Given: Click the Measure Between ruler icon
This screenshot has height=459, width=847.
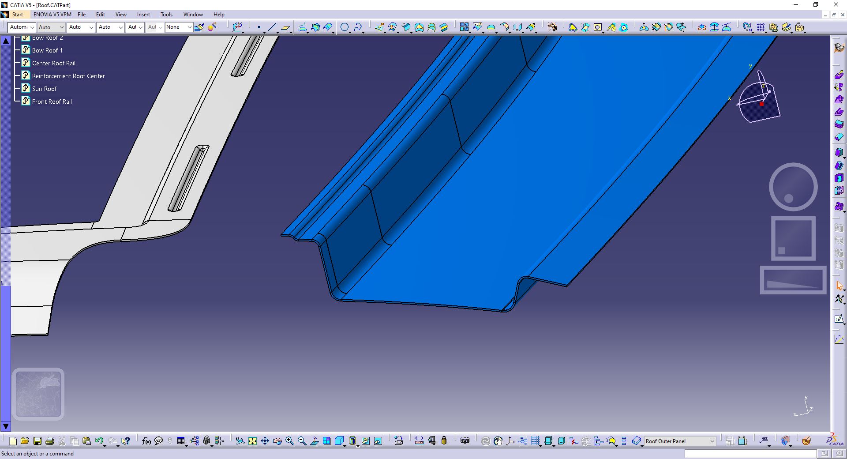Looking at the screenshot, I should [419, 440].
